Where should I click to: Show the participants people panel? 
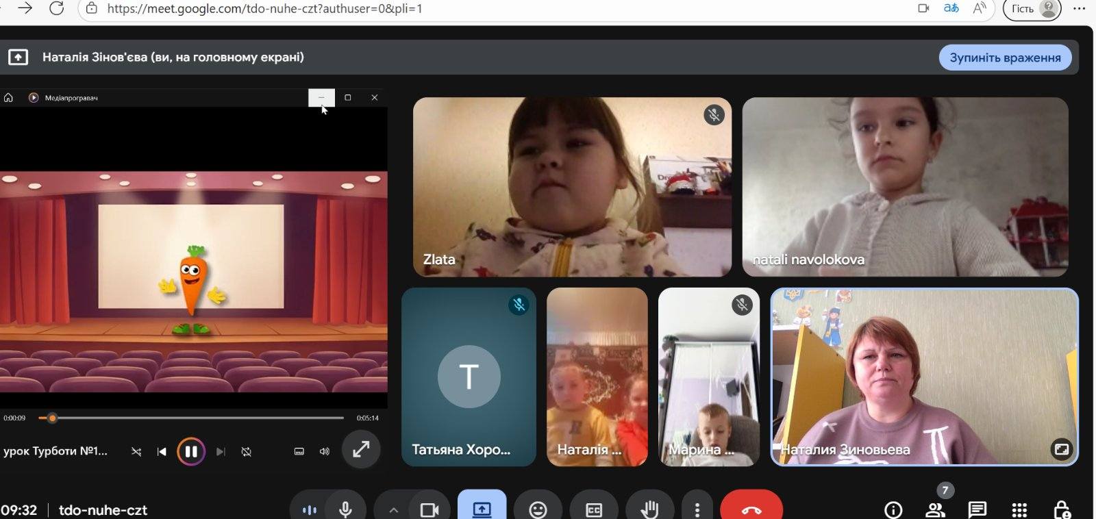coord(934,509)
